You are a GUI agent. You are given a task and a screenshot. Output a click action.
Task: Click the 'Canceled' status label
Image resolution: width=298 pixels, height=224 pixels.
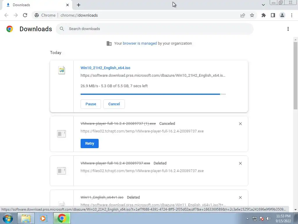pos(167,124)
